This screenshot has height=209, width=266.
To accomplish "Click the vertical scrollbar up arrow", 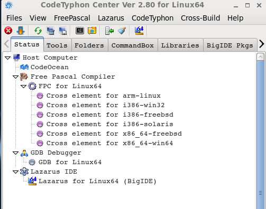I will coord(260,57).
